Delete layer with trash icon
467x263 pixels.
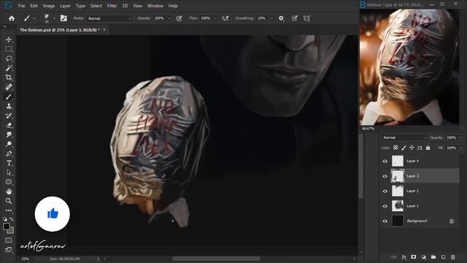[452, 257]
